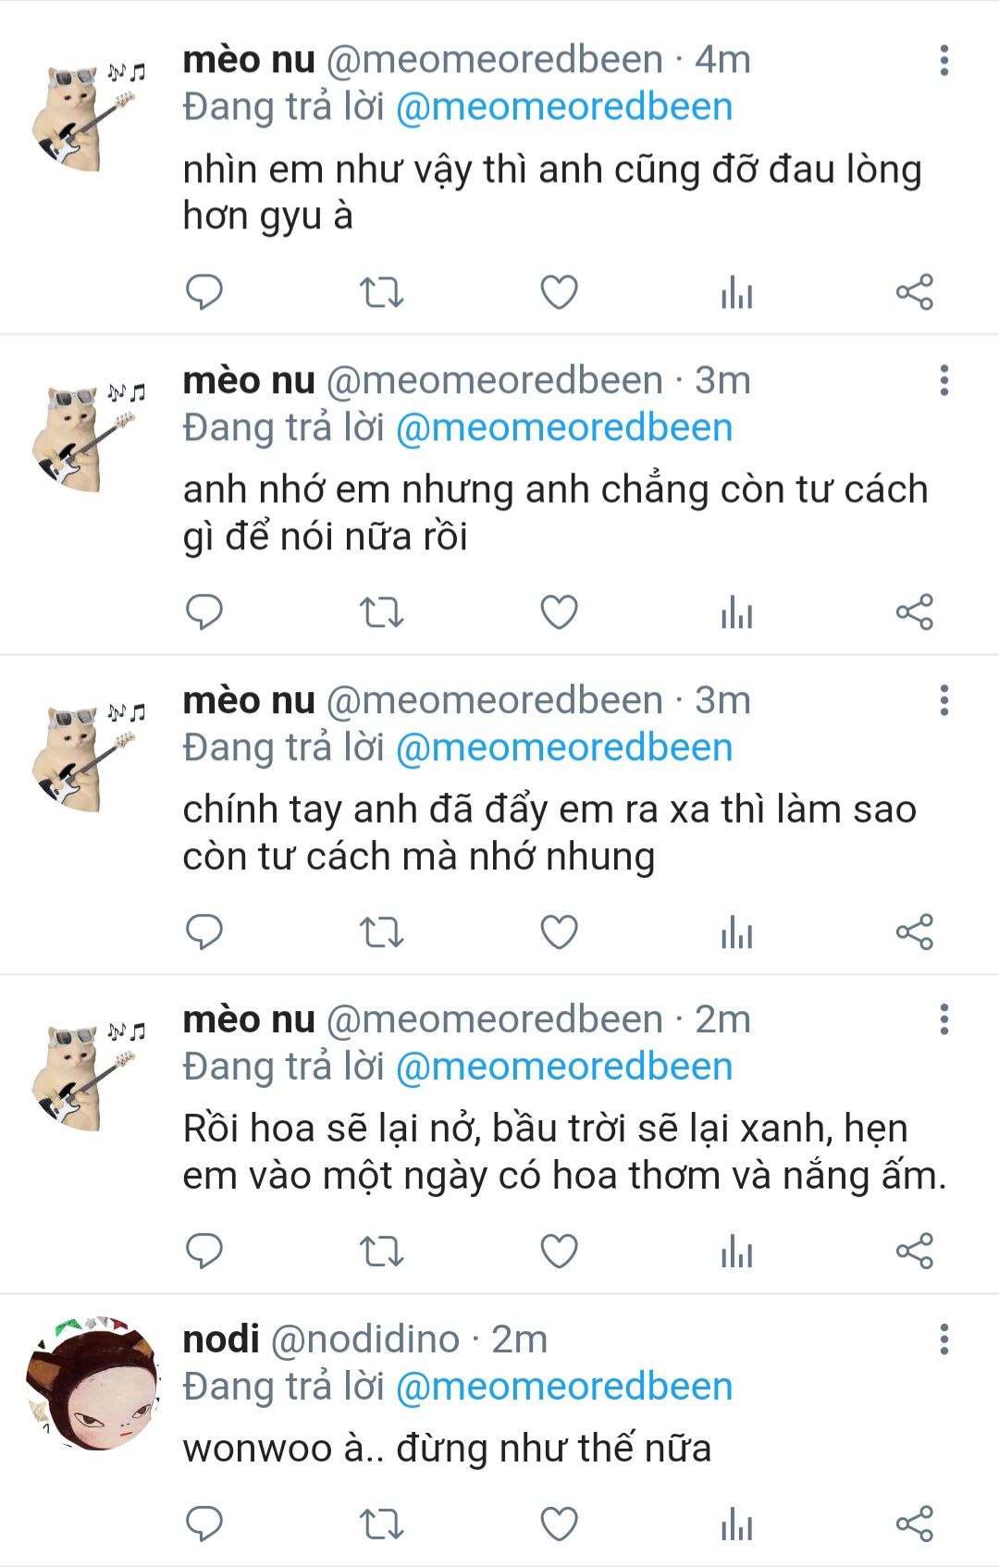Open nodi's profile name
Viewport: 999px width, 1567px height.
coord(221,1339)
